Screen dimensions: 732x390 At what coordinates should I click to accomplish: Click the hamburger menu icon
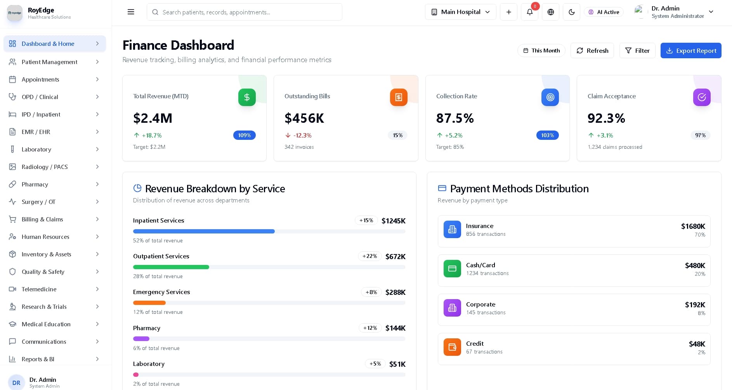point(131,12)
